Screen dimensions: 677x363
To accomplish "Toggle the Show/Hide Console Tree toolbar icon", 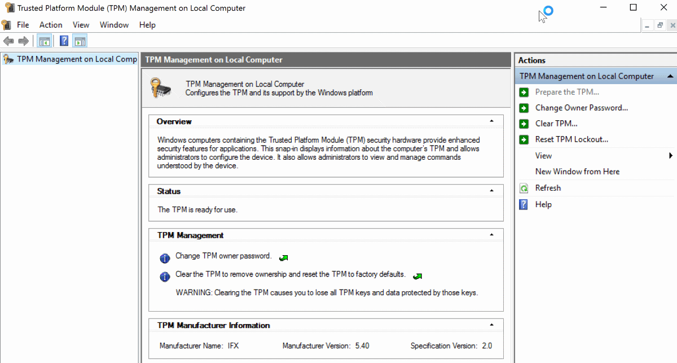I will tap(44, 41).
